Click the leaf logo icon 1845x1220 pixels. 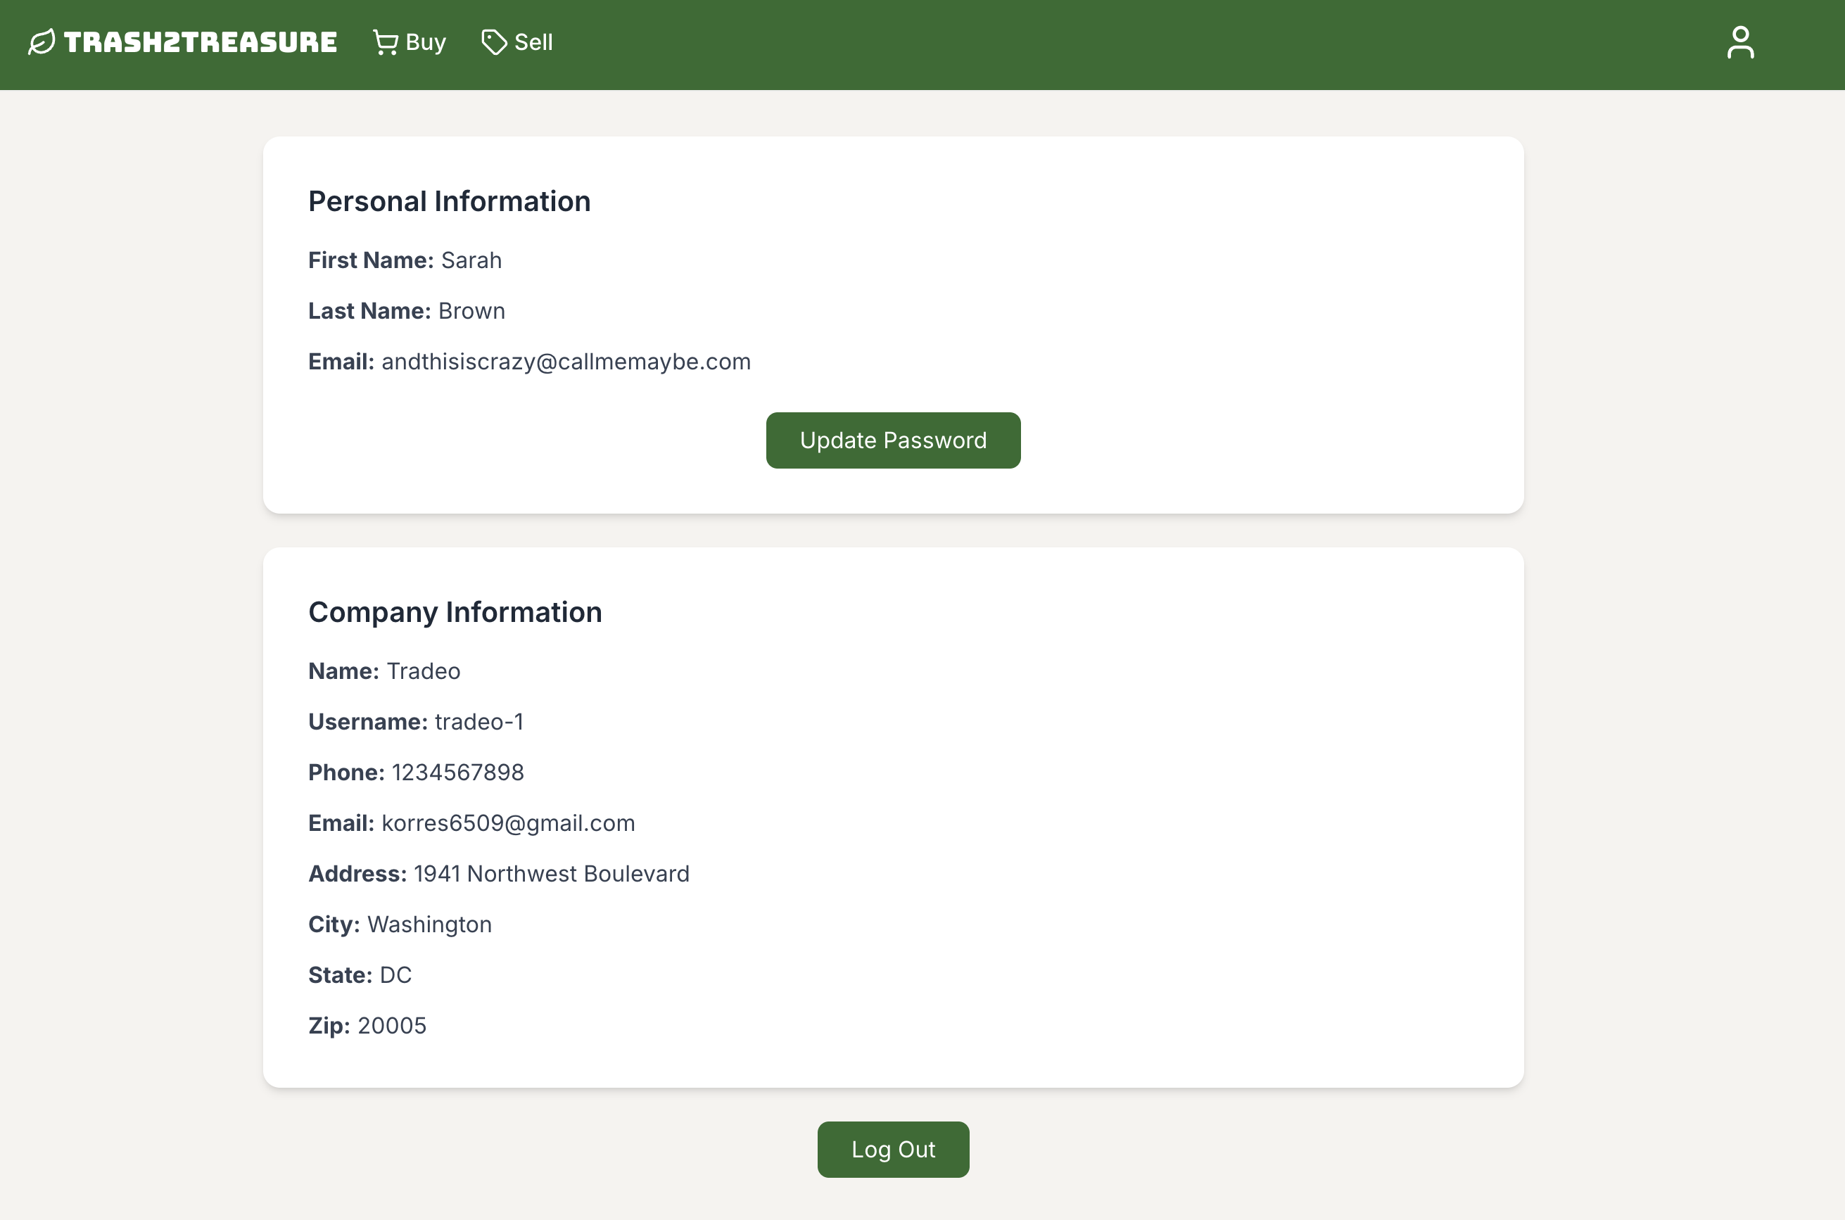click(x=42, y=42)
